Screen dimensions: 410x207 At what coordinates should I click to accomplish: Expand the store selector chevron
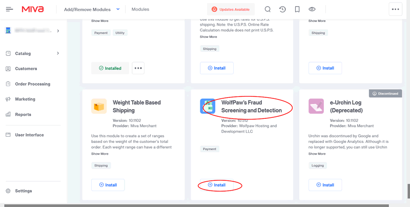(58, 31)
